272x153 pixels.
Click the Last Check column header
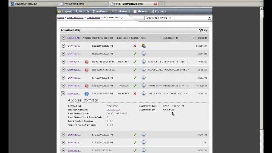(123, 38)
